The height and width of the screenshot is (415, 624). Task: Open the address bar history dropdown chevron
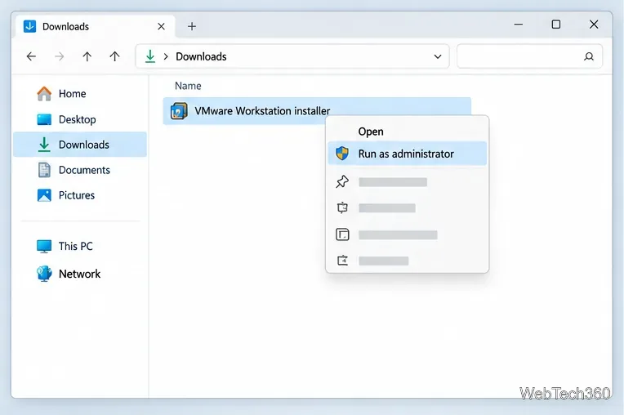pyautogui.click(x=438, y=56)
